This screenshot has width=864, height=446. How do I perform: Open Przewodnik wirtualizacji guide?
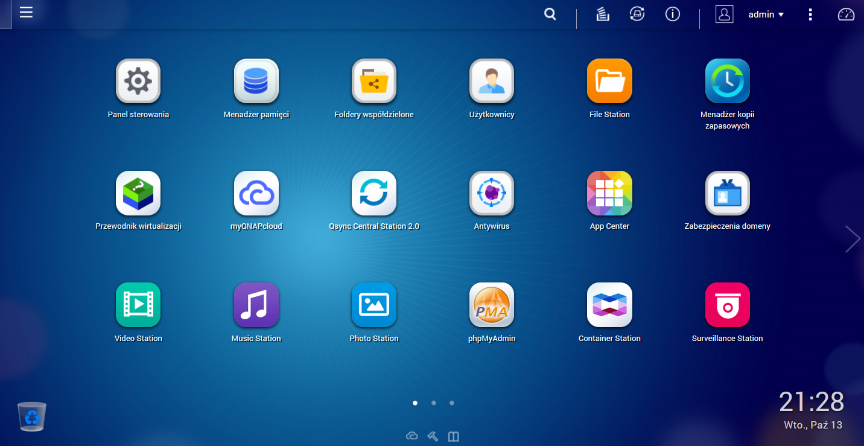tap(138, 193)
